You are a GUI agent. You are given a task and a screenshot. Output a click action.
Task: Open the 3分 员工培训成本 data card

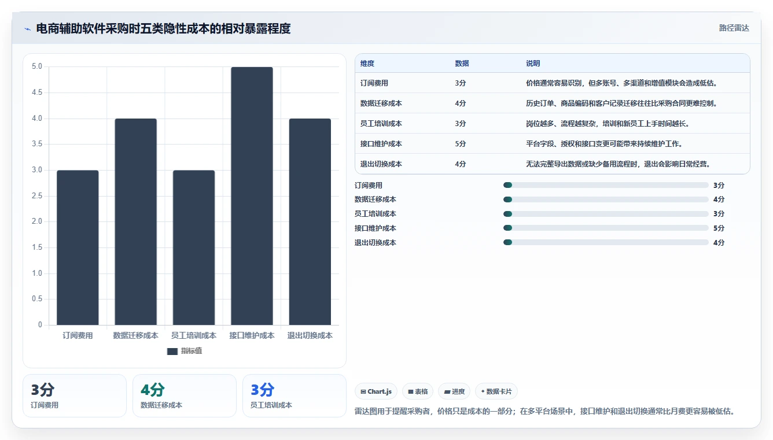[295, 395]
